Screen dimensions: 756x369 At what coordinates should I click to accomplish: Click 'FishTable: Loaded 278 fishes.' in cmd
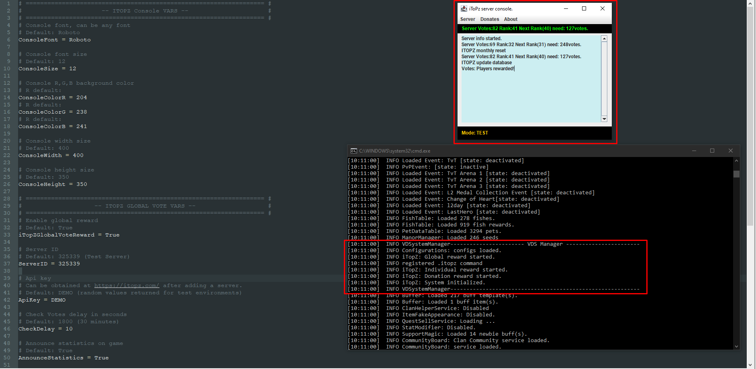tap(448, 218)
